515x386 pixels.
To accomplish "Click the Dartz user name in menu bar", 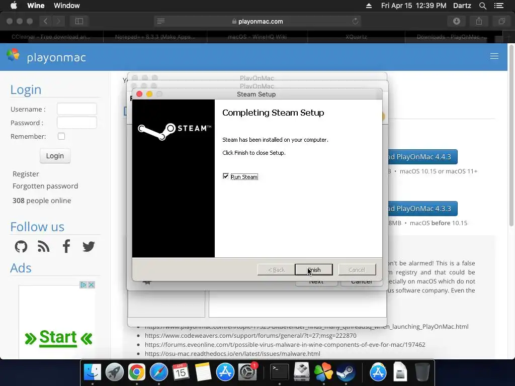I will click(x=462, y=6).
